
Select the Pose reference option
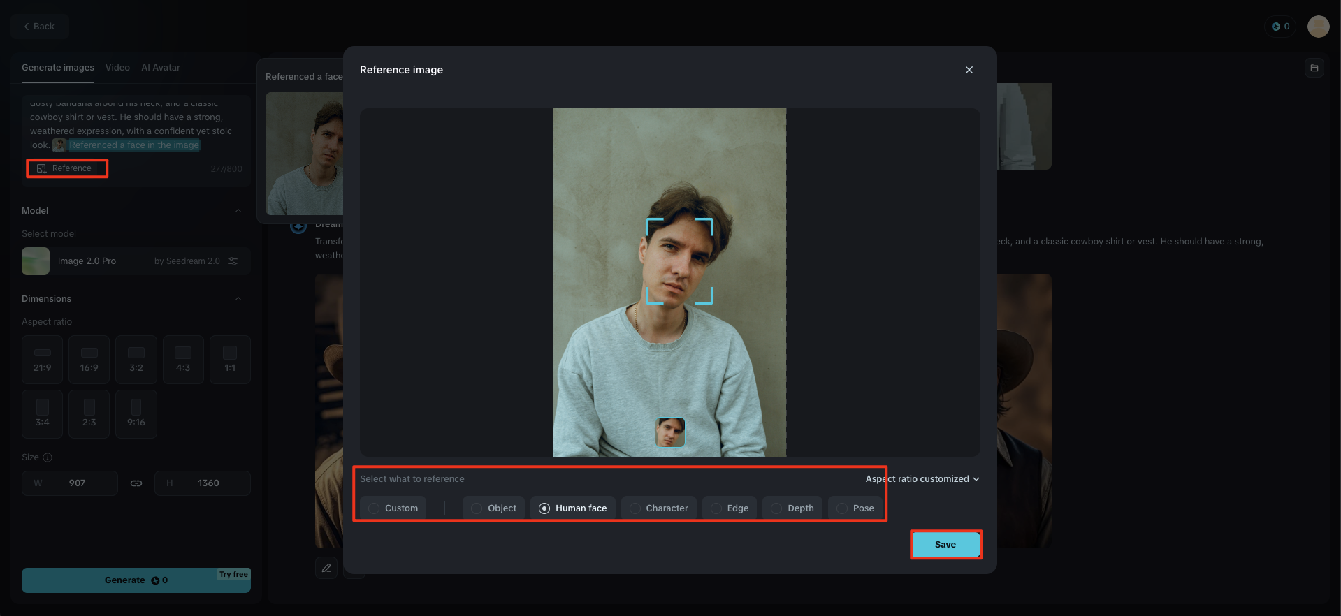coord(855,508)
